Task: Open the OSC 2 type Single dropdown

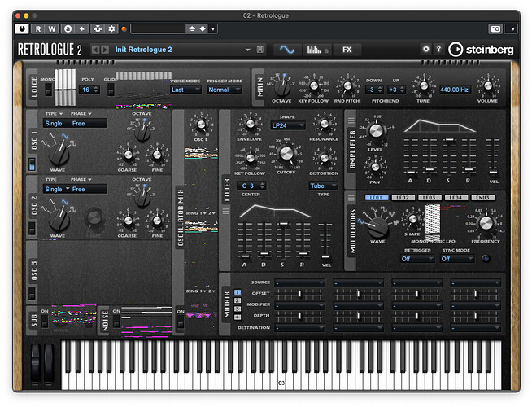Action: 57,189
